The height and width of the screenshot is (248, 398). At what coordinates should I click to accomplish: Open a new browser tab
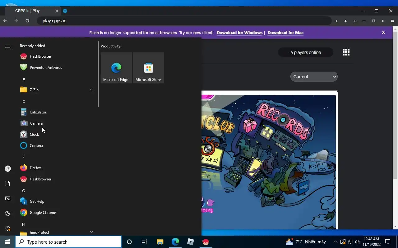point(65,11)
